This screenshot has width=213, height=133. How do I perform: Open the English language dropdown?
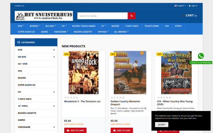180,6
